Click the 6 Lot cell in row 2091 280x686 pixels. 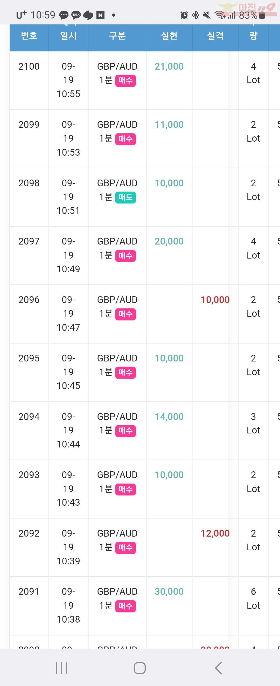tap(254, 598)
